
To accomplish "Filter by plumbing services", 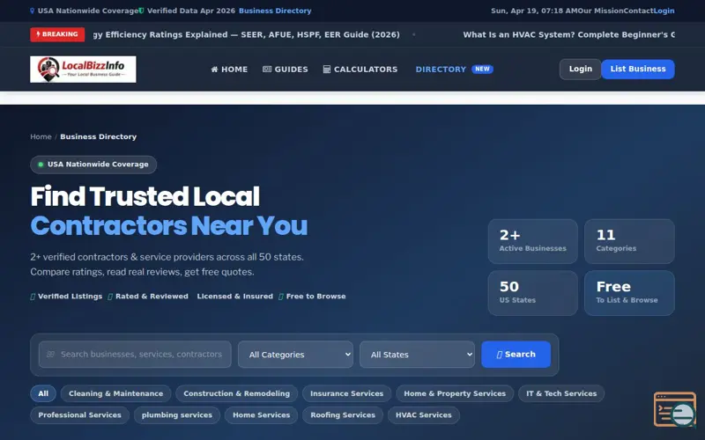I will point(177,415).
